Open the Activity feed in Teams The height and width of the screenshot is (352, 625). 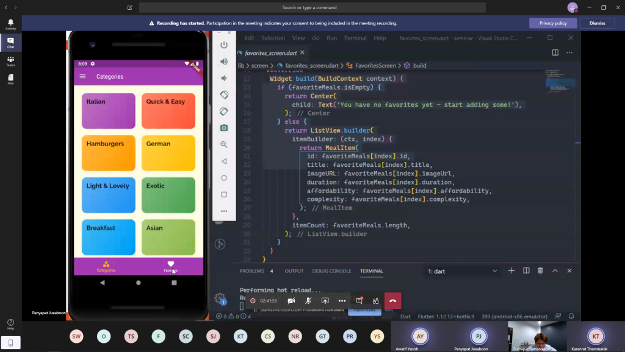click(10, 24)
